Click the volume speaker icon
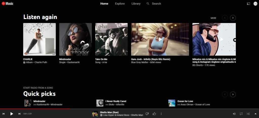Image resolution: width=259 pixels, height=118 pixels. pos(234,114)
